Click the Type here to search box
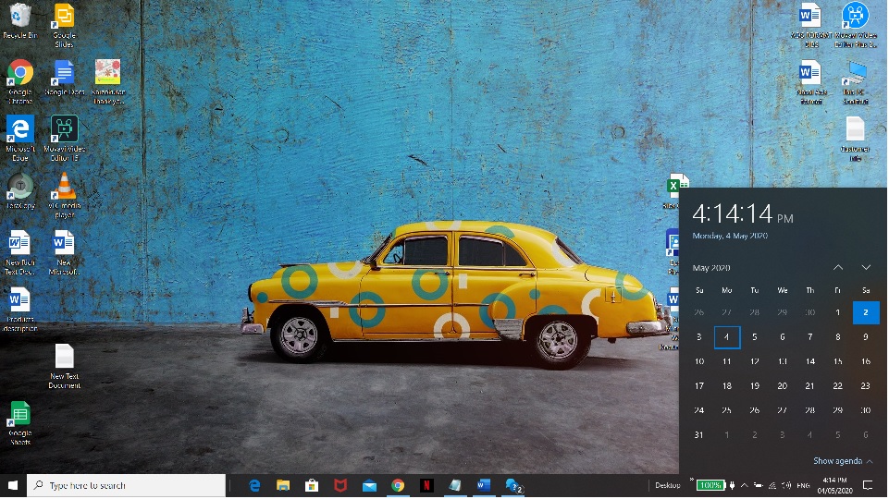Image resolution: width=889 pixels, height=499 pixels. (x=127, y=486)
